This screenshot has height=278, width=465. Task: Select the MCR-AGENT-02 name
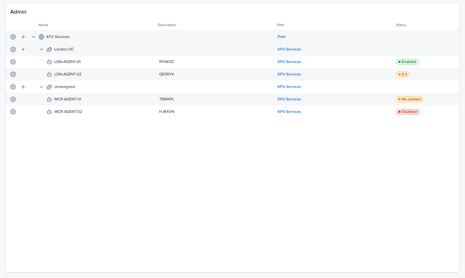68,112
